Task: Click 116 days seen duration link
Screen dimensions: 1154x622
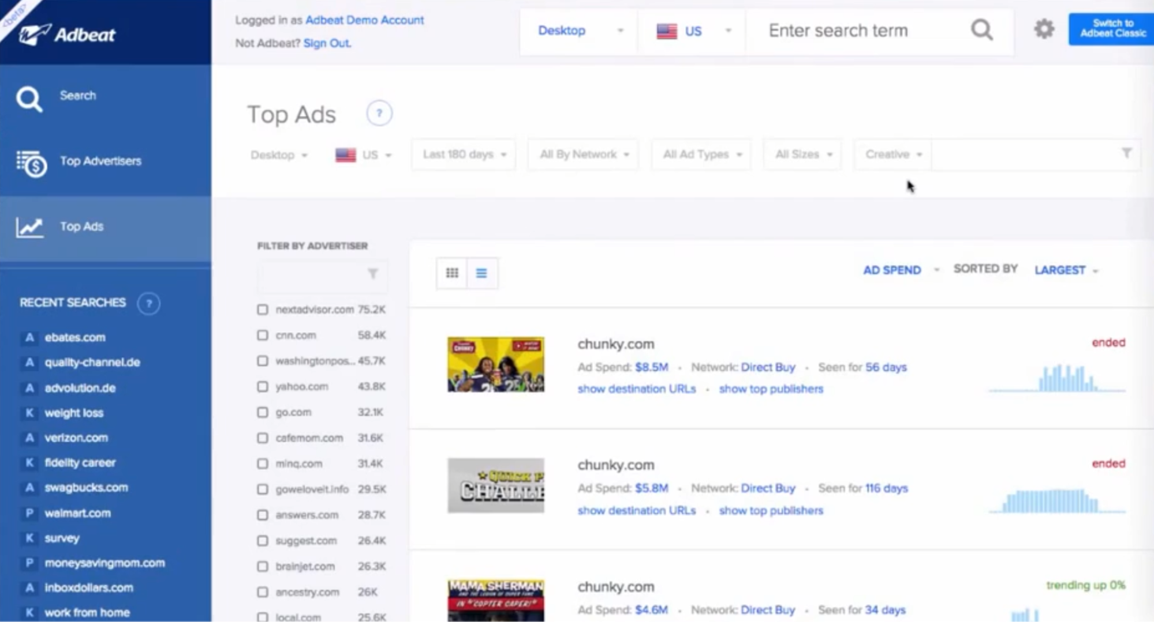Action: point(886,488)
